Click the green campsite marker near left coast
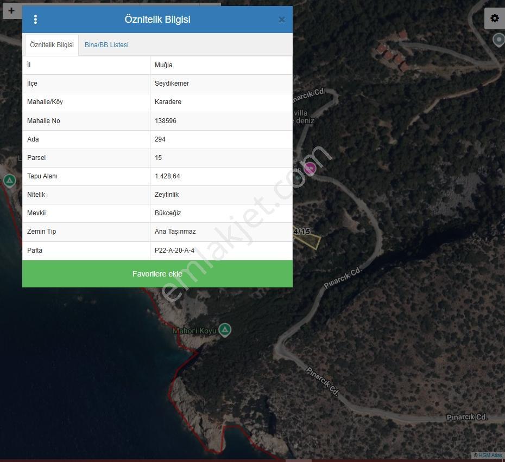505x462 pixels. 10,181
